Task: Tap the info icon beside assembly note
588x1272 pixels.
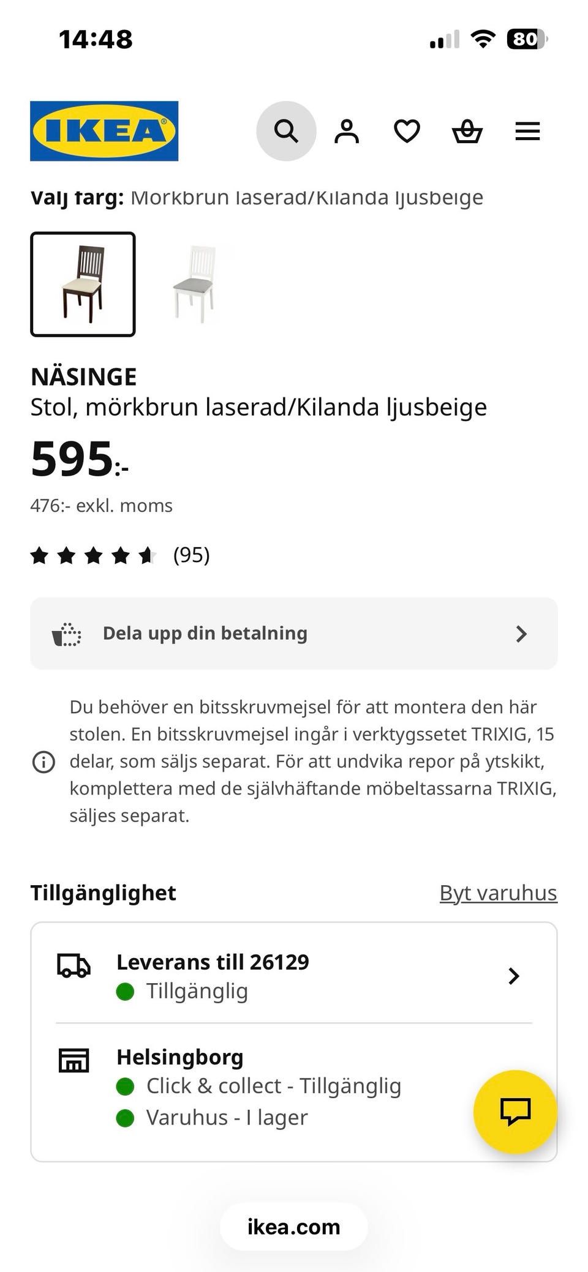Action: [43, 762]
